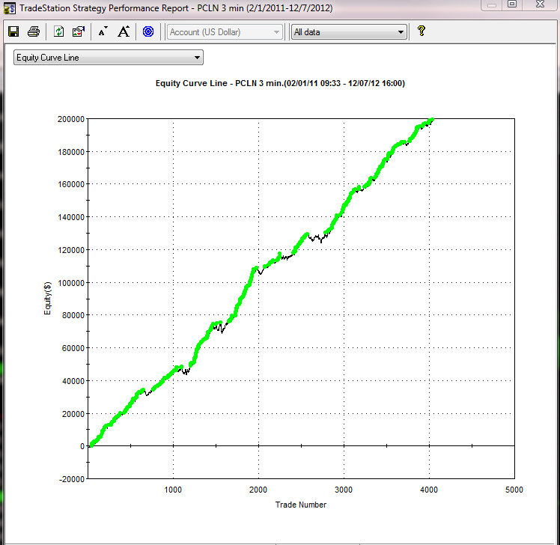Click the Trade Number axis label
This screenshot has width=560, height=545.
[300, 505]
